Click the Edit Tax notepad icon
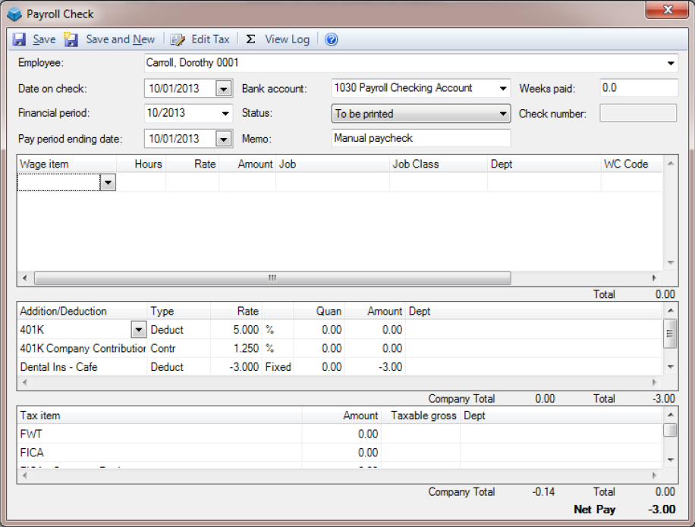 (178, 39)
